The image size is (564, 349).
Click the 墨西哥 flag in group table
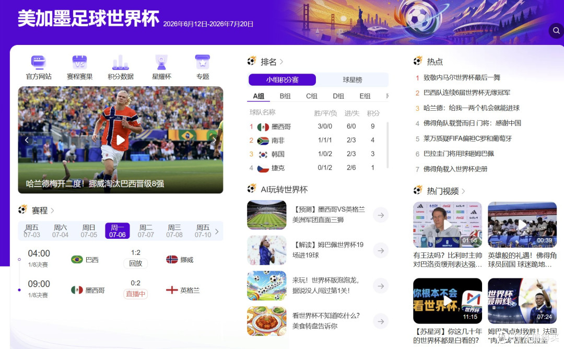263,127
